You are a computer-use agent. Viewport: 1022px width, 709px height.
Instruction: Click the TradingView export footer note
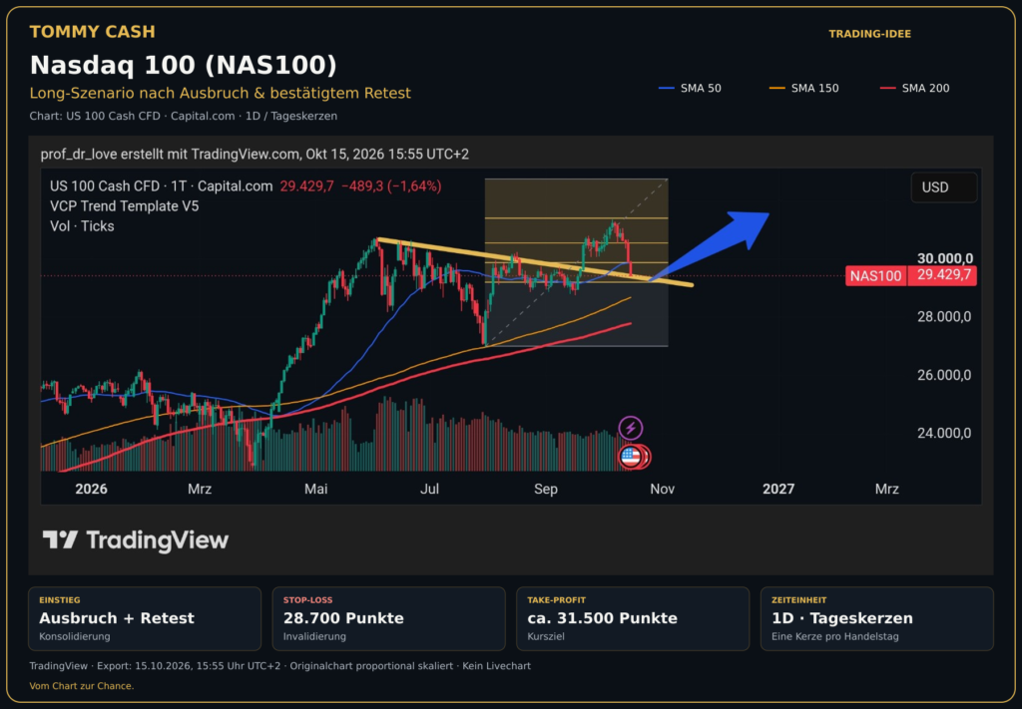click(279, 667)
